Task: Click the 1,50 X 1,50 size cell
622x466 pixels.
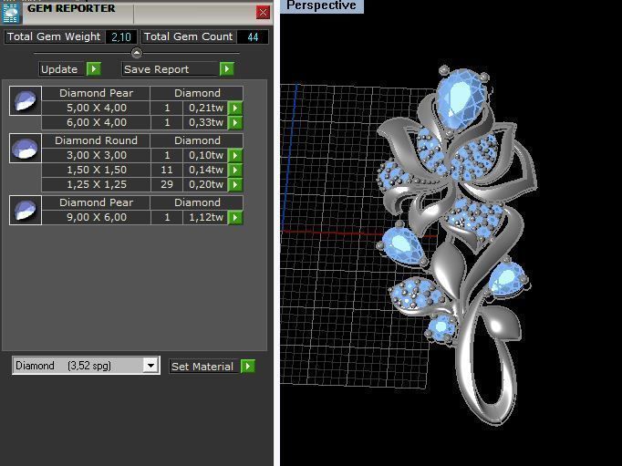Action: point(97,170)
